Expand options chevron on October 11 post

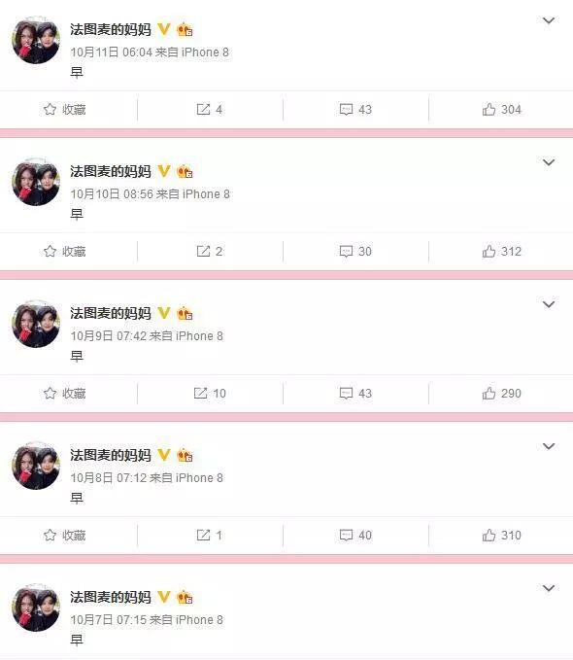point(548,20)
